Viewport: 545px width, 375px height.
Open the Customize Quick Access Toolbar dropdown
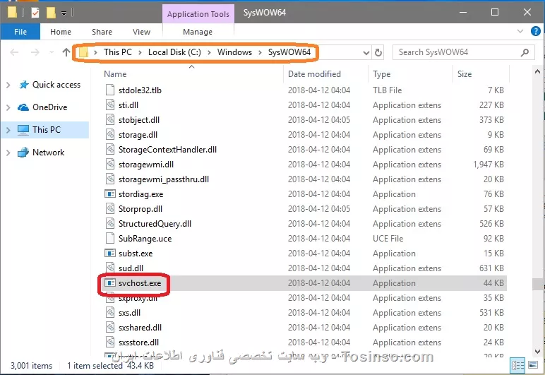tap(64, 13)
